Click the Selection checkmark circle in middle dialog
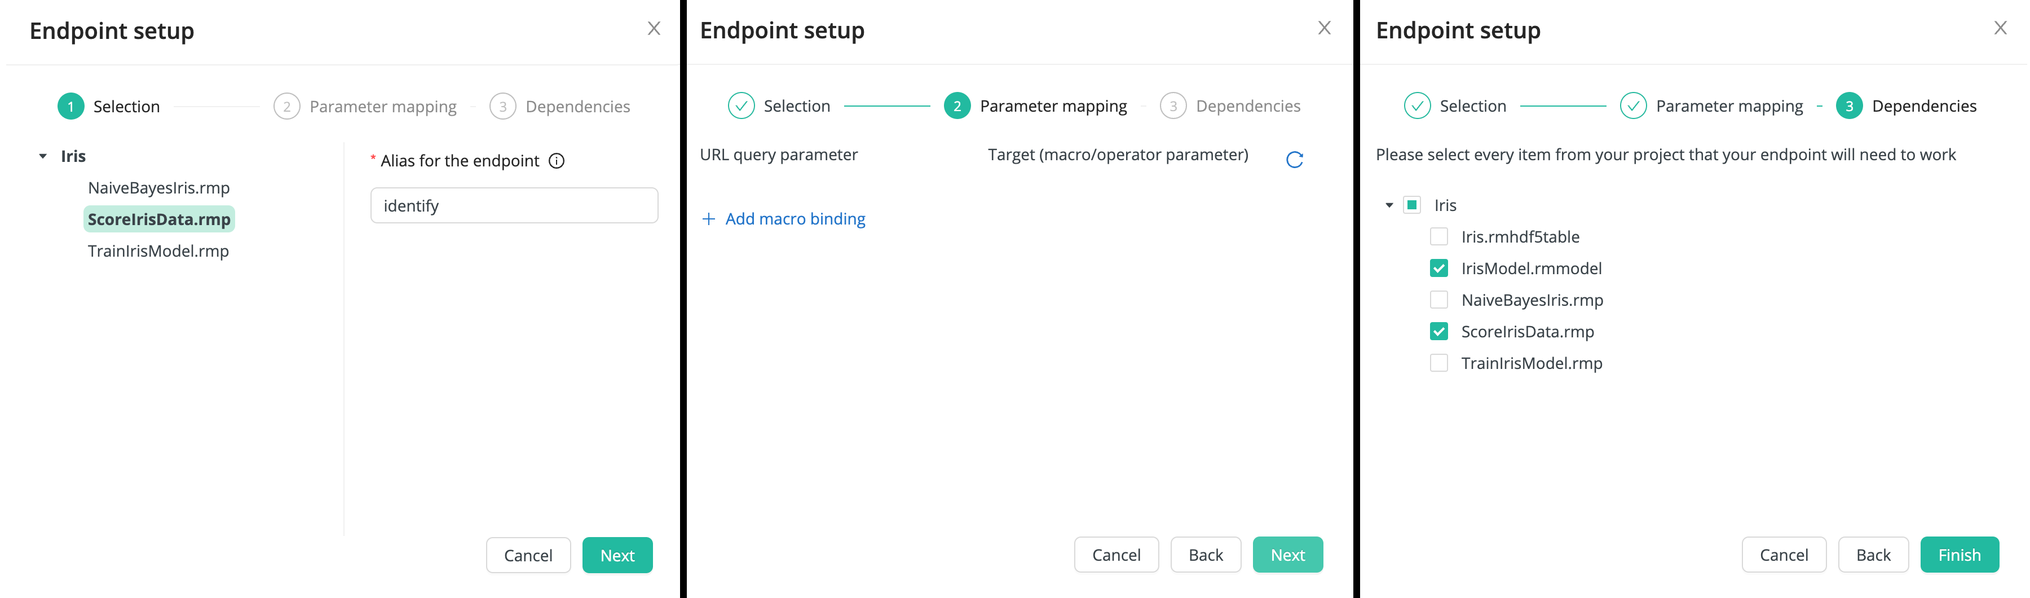The image size is (2030, 598). click(741, 105)
